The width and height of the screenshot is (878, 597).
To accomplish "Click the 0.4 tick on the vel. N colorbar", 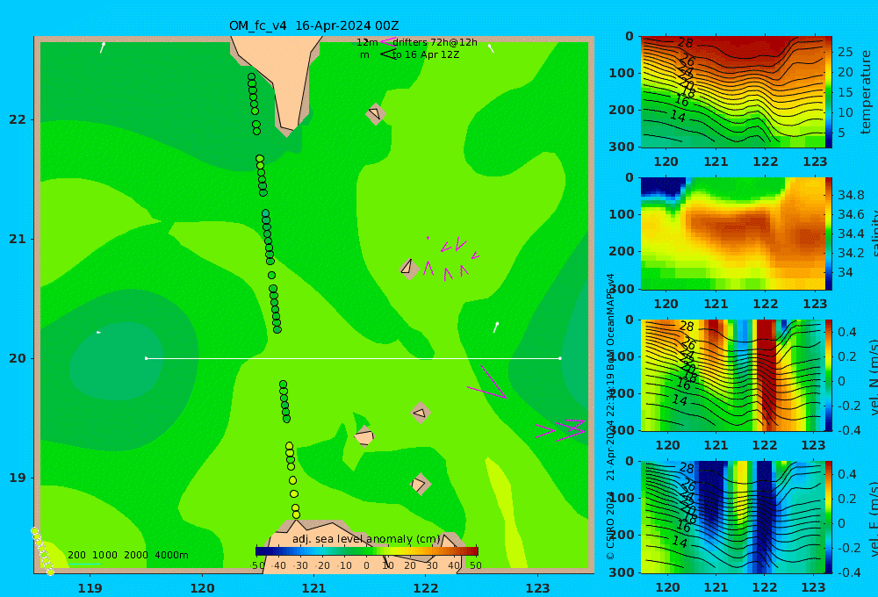I will tap(846, 332).
